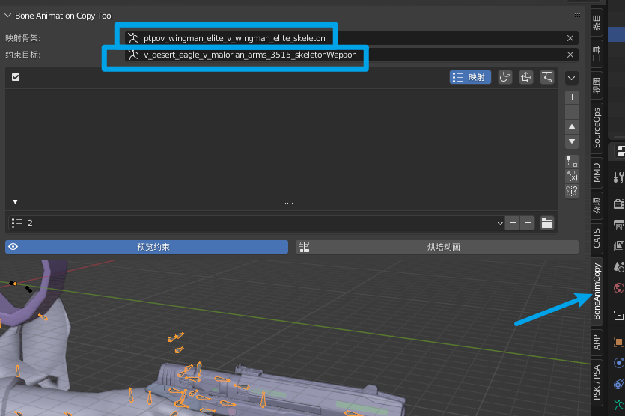Grab the mapping list resize handle dots
Image resolution: width=625 pixels, height=416 pixels.
pyautogui.click(x=289, y=202)
